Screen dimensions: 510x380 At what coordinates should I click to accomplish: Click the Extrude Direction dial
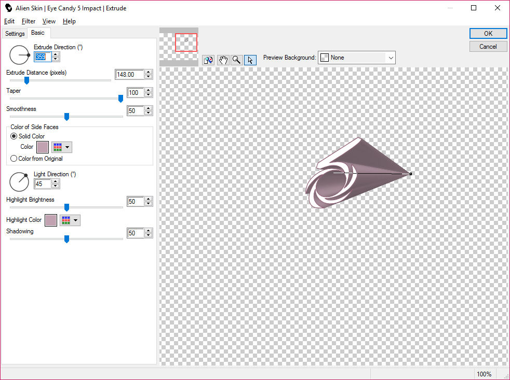[x=19, y=55]
